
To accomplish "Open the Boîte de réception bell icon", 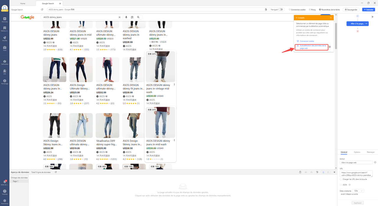I will pos(5,182).
